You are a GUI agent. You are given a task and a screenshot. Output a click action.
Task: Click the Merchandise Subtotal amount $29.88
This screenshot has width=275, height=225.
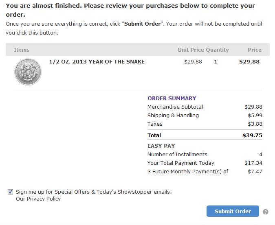point(253,107)
